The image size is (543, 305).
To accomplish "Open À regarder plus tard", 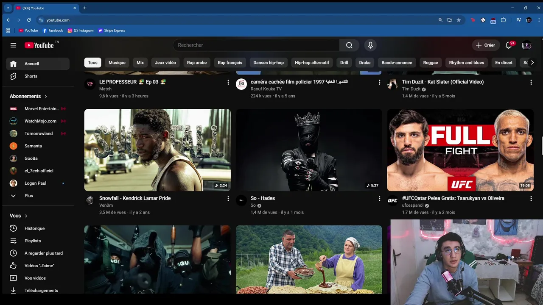I will point(38,253).
